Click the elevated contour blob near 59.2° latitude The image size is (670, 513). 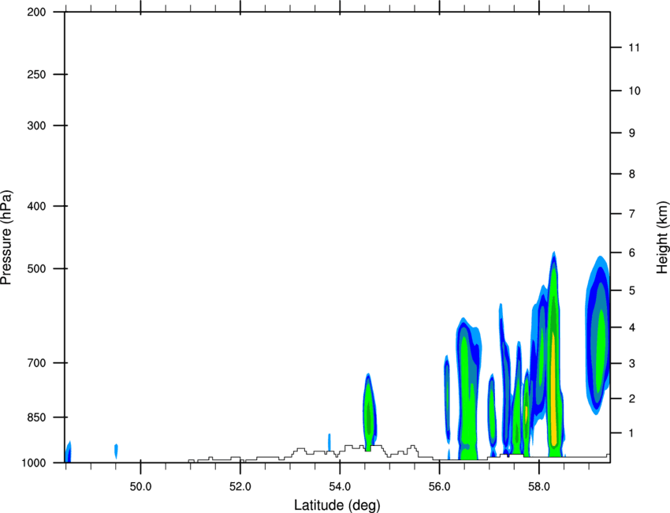pos(597,335)
